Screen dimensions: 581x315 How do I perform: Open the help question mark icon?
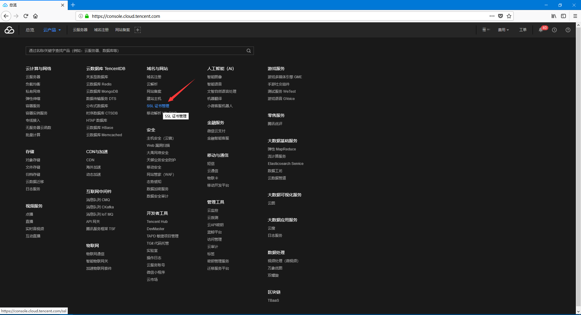click(568, 30)
